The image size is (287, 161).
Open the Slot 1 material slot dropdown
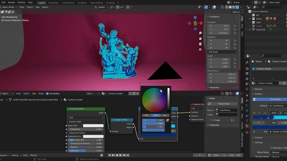click(x=93, y=93)
